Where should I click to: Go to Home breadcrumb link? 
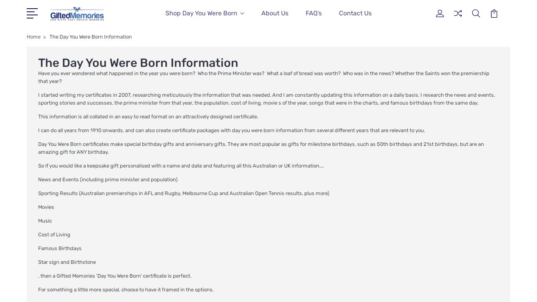(33, 37)
